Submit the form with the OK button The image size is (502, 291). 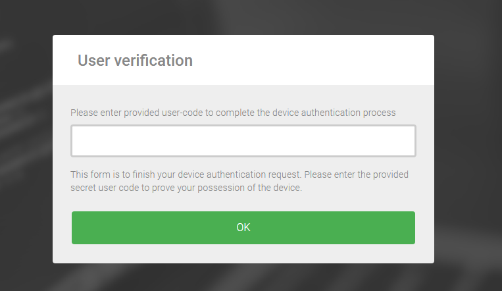(x=243, y=228)
